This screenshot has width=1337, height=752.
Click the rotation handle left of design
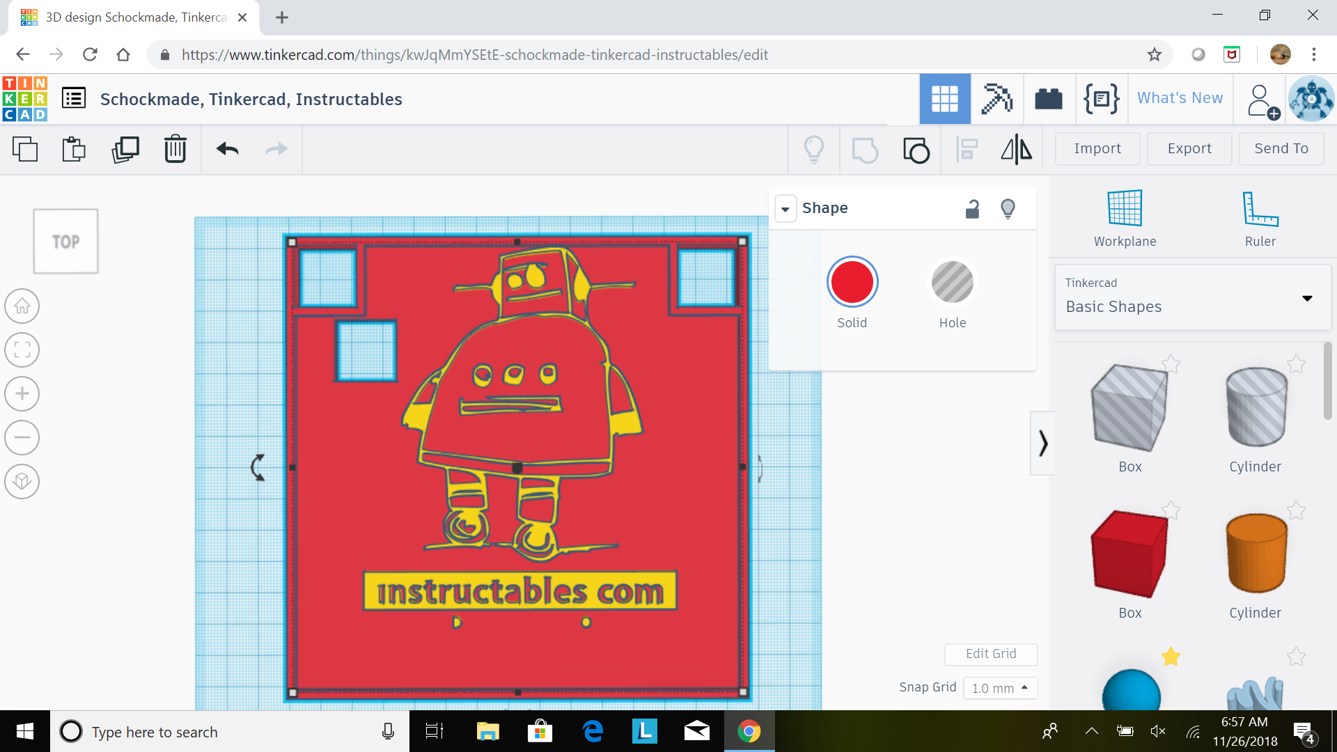258,467
